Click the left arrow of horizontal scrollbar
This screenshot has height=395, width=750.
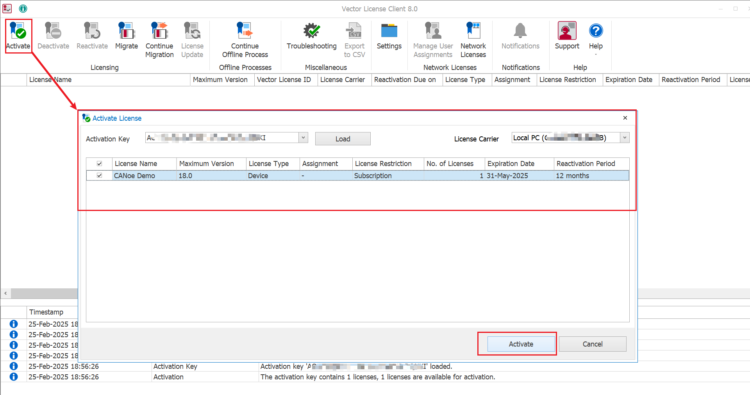click(x=5, y=293)
